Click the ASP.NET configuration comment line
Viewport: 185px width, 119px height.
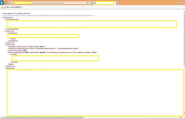[48, 16]
